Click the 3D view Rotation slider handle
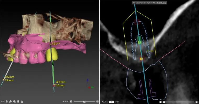Screen dimensions: 199x104 point(84,102)
